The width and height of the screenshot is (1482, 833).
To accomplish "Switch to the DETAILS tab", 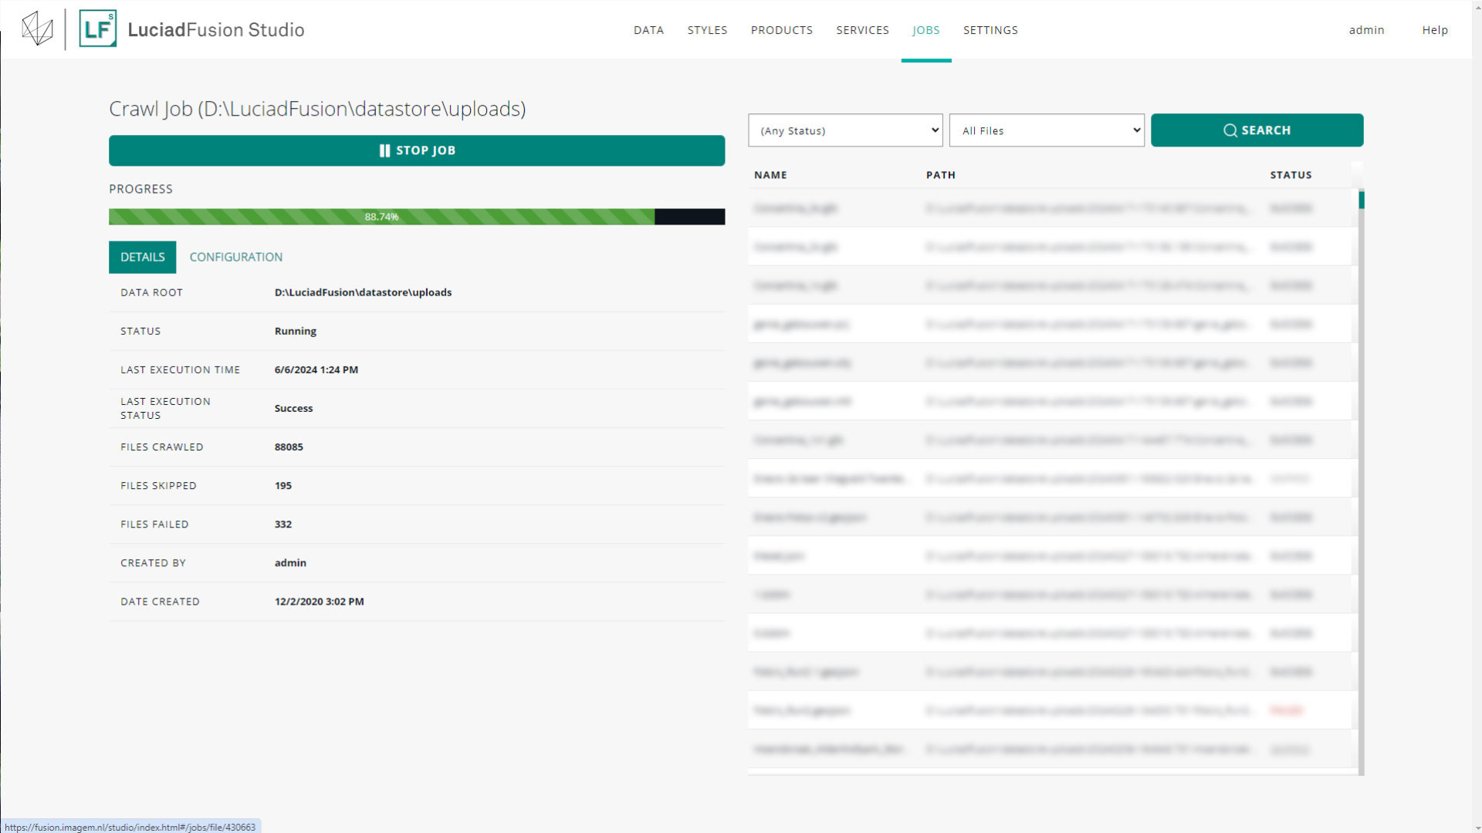I will pos(142,257).
